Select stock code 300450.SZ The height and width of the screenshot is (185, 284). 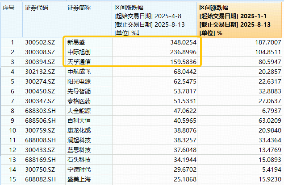(40, 91)
